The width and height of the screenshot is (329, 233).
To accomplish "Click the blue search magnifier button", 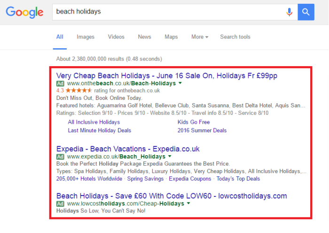I will (x=306, y=12).
